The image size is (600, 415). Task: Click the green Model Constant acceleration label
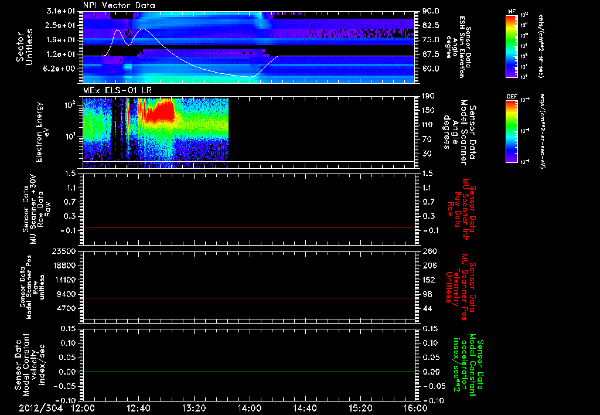[x=468, y=365]
